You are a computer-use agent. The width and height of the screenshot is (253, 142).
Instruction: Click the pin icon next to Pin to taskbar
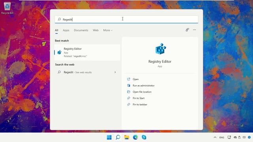128,104
